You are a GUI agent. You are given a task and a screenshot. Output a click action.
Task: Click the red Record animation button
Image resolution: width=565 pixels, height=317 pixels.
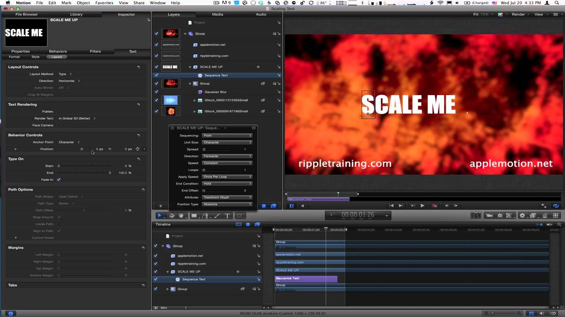tap(434, 206)
